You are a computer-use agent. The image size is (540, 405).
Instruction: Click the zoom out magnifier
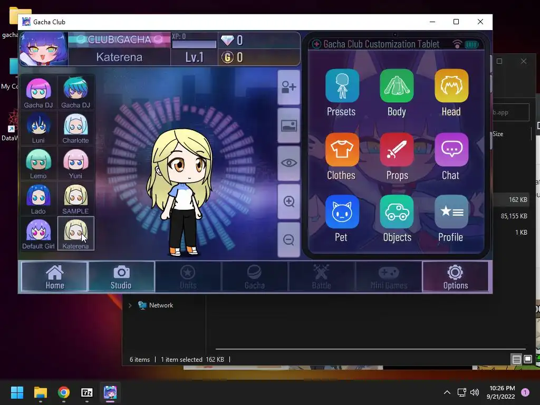click(288, 239)
